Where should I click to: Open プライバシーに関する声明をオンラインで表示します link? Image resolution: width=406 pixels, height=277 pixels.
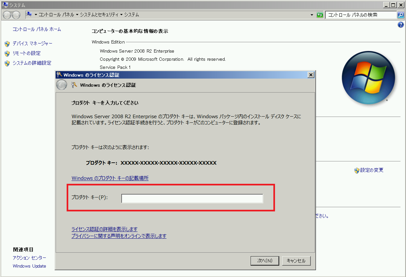(119, 236)
